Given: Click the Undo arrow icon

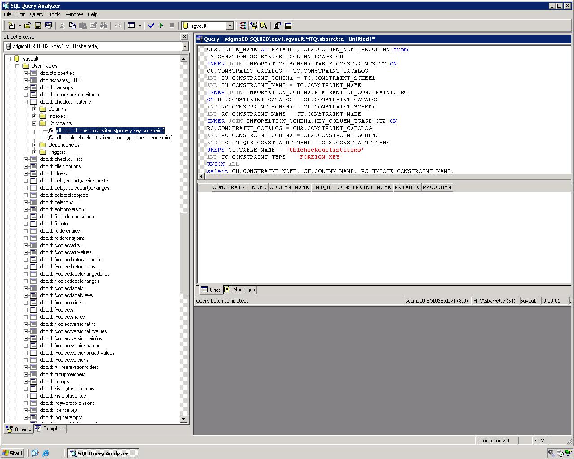Looking at the screenshot, I should [x=117, y=26].
